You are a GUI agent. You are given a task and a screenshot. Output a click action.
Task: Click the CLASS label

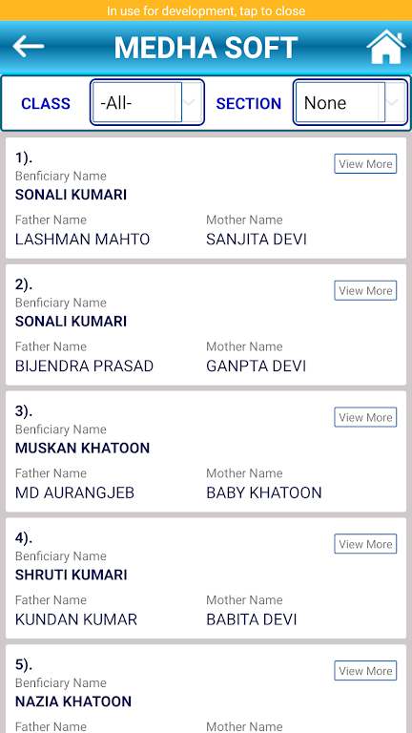coord(46,103)
